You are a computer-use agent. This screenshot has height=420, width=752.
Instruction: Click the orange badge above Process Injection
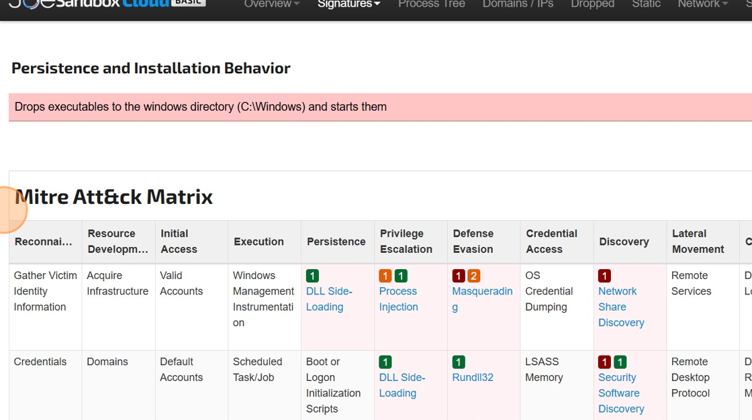pos(385,275)
